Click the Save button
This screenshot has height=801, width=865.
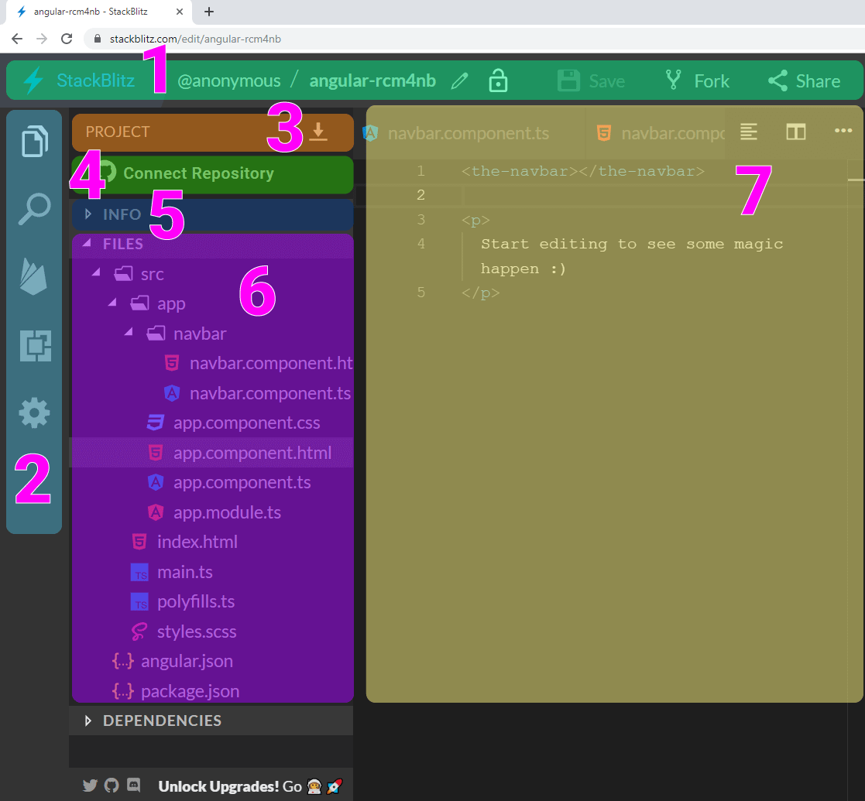(591, 81)
